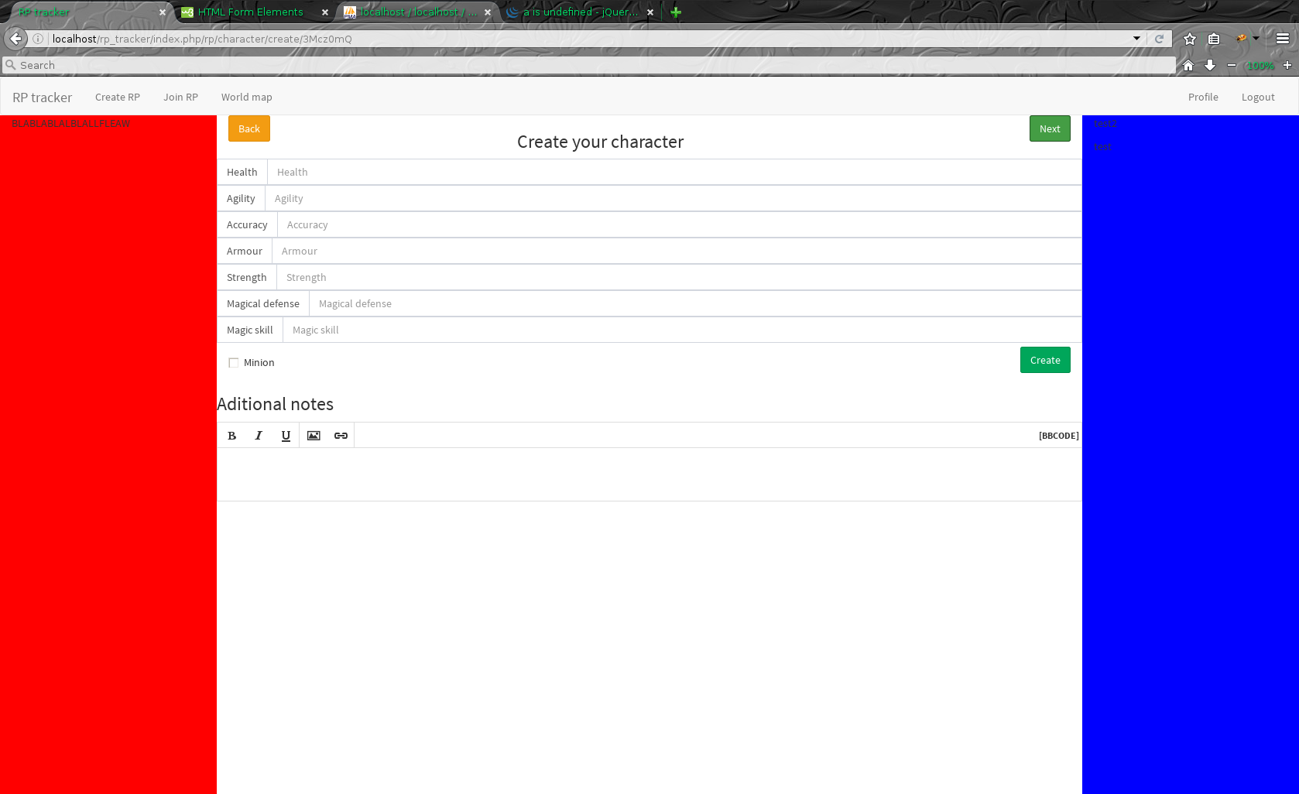Apply underline formatting in notes editor
Screen dimensions: 1299x794
tap(286, 436)
